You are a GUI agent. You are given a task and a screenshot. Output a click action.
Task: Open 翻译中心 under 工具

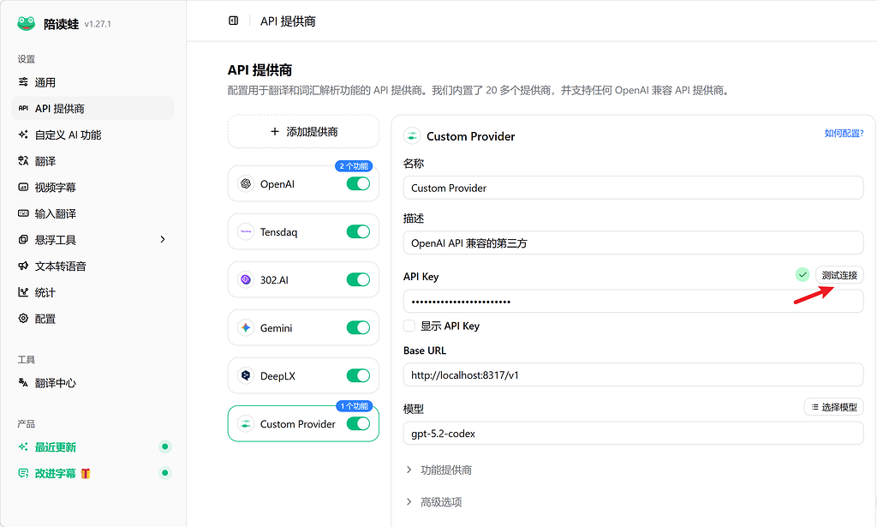[x=92, y=383]
